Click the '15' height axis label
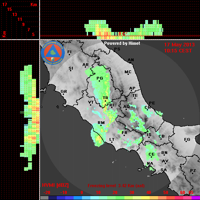The height and width of the screenshot is (200, 200). [x=10, y=9]
